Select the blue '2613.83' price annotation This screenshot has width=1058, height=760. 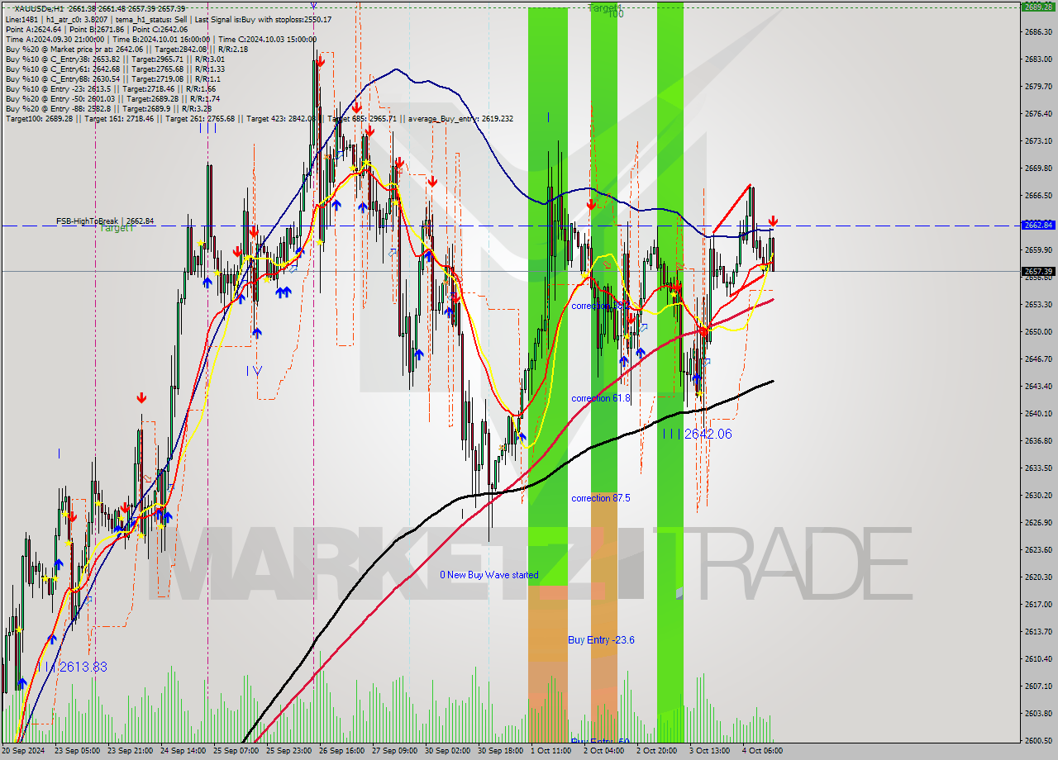point(83,667)
